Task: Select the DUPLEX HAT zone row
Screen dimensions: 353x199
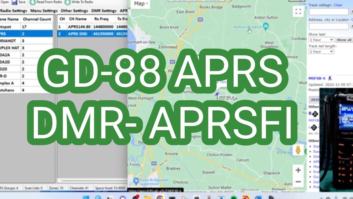Action: click(26, 48)
